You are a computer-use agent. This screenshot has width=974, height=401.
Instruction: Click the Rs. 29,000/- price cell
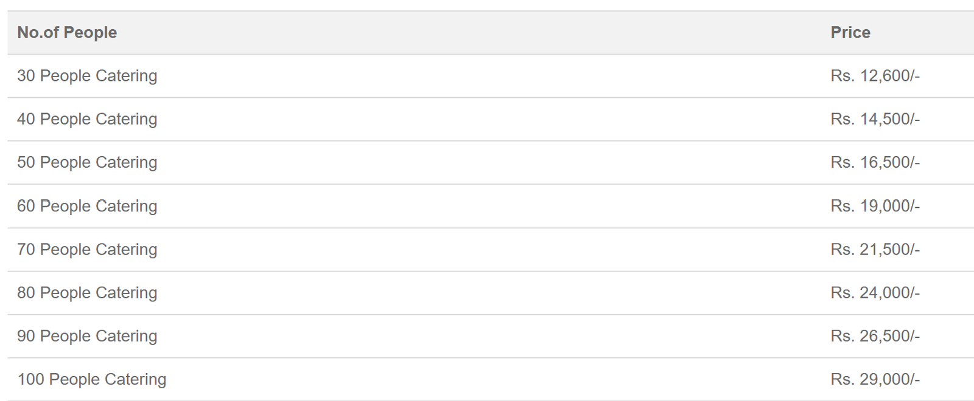[875, 379]
